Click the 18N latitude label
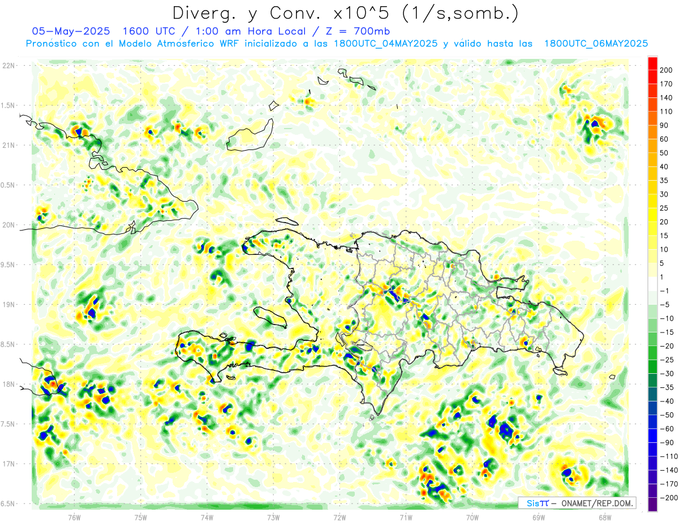679x525 pixels. tap(8, 385)
